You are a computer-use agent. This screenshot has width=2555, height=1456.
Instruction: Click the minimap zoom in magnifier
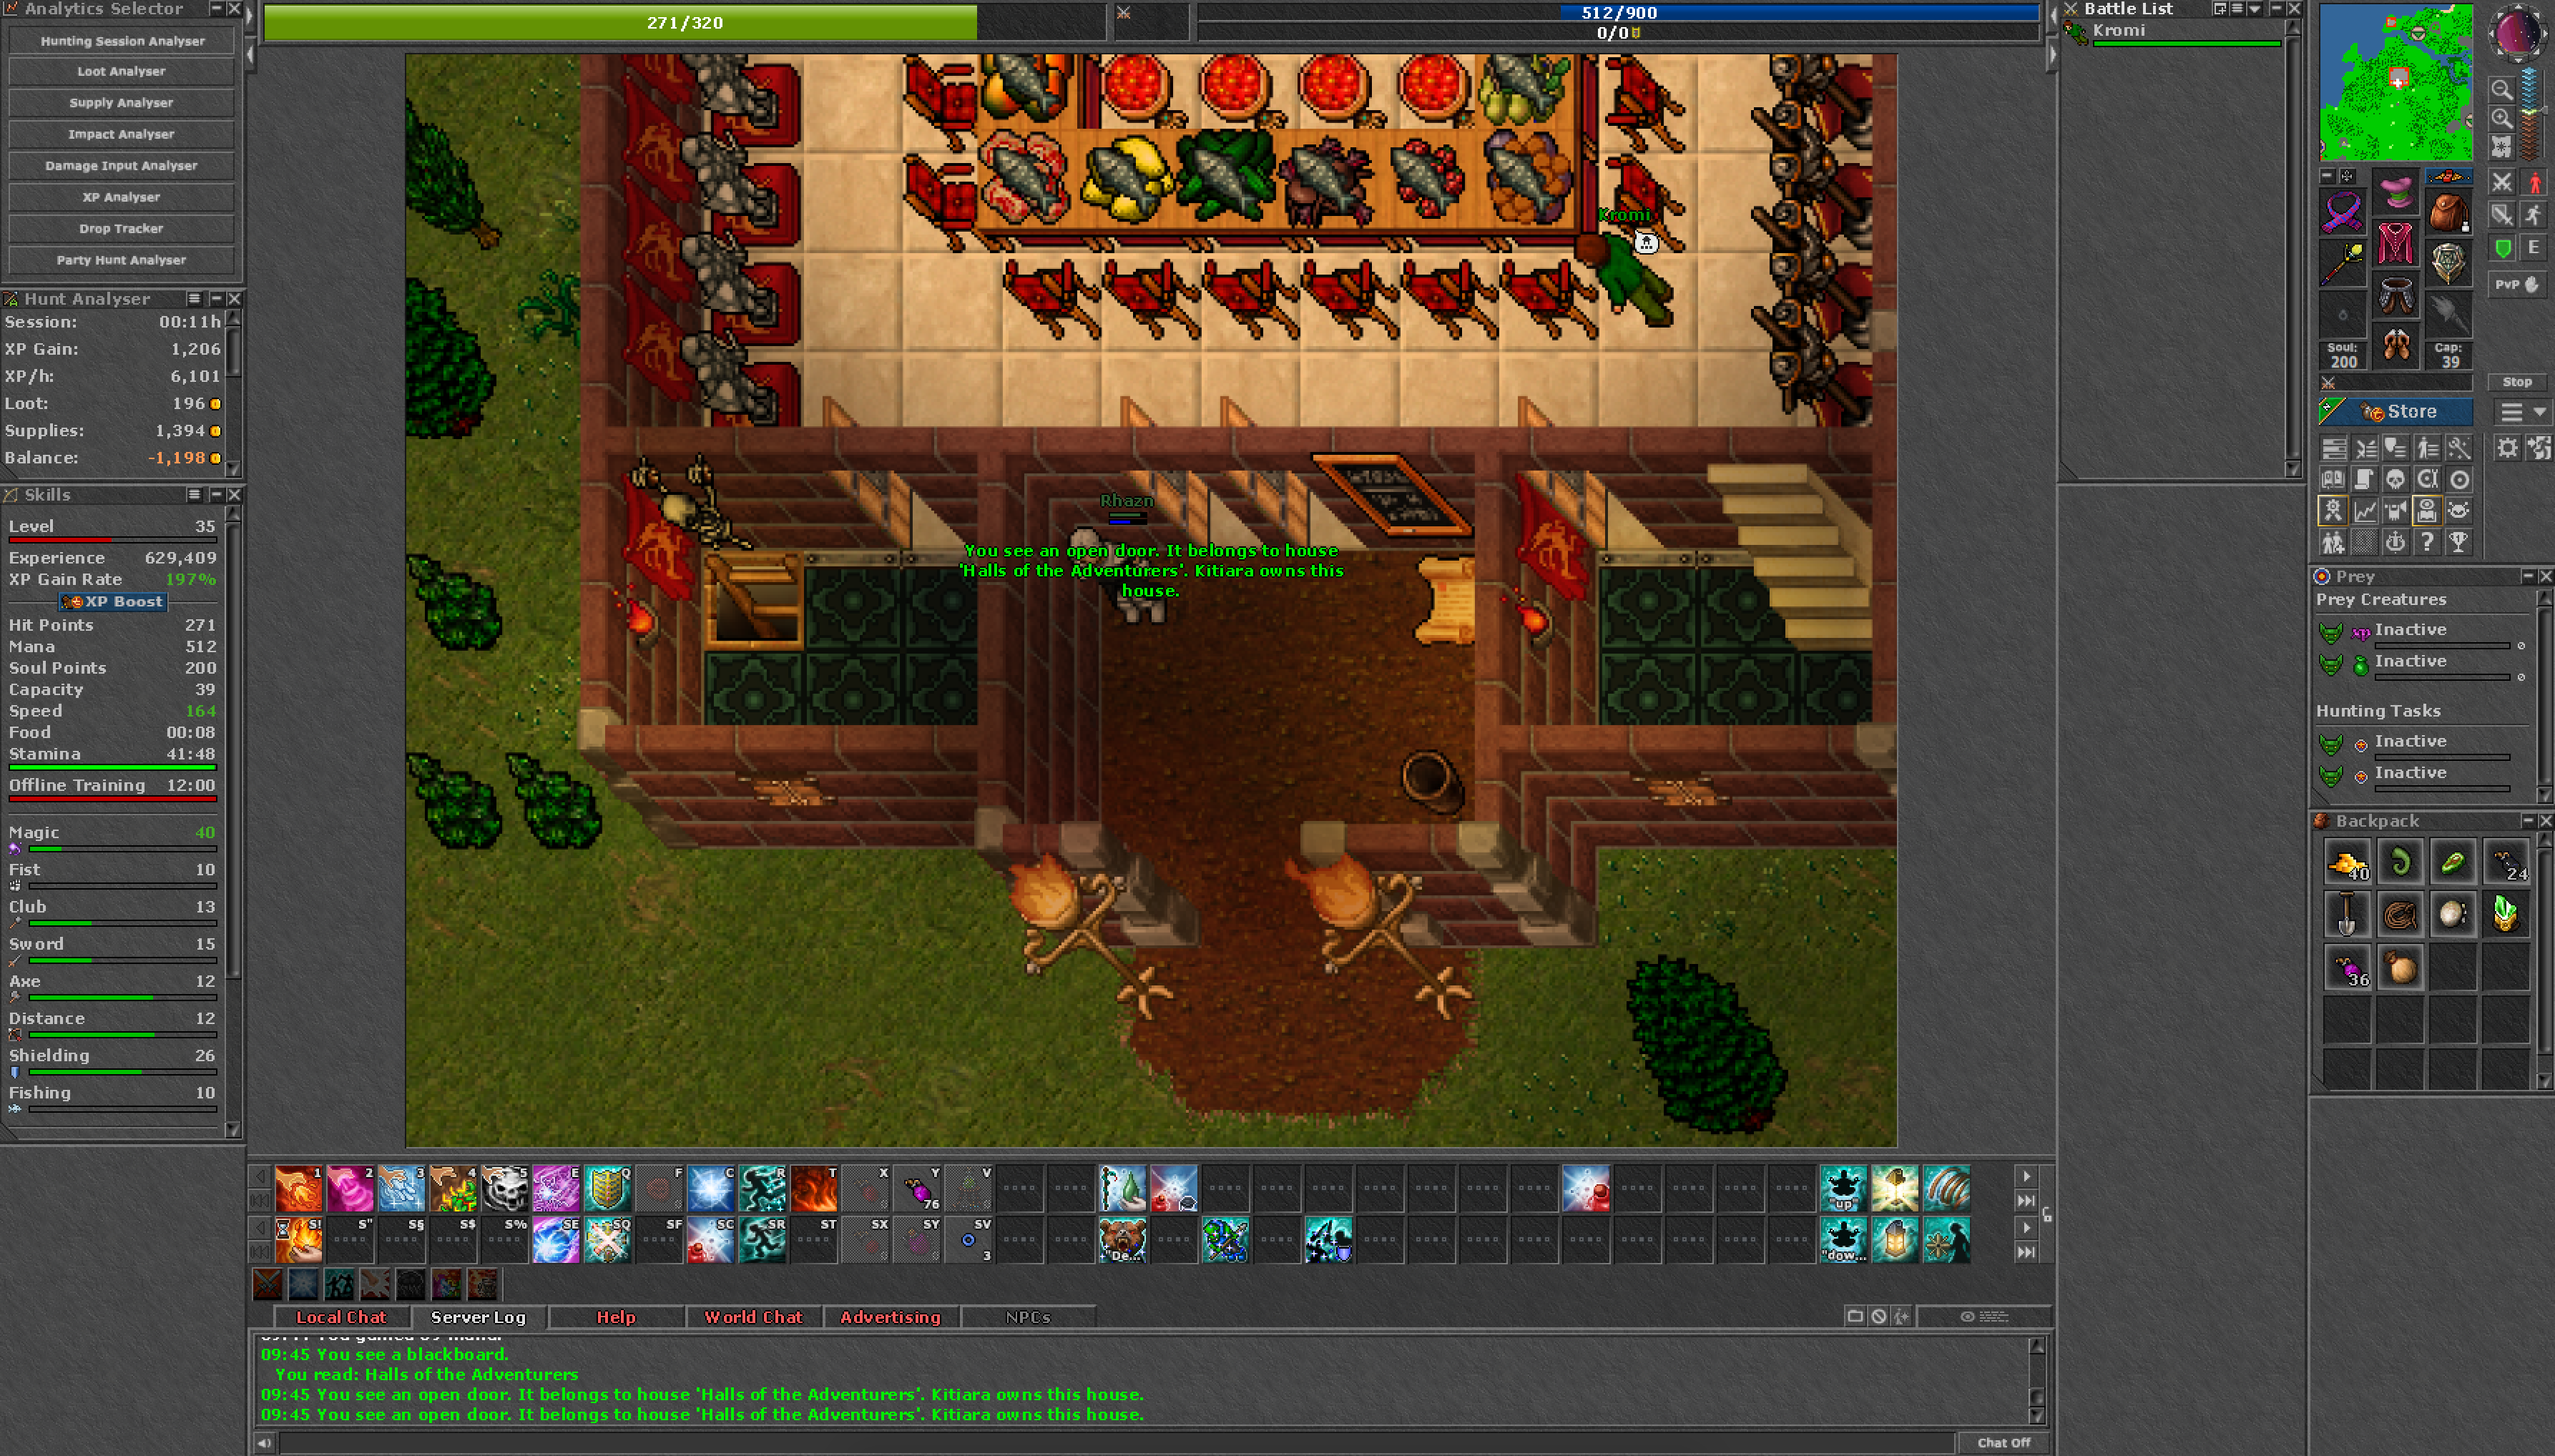(2501, 118)
